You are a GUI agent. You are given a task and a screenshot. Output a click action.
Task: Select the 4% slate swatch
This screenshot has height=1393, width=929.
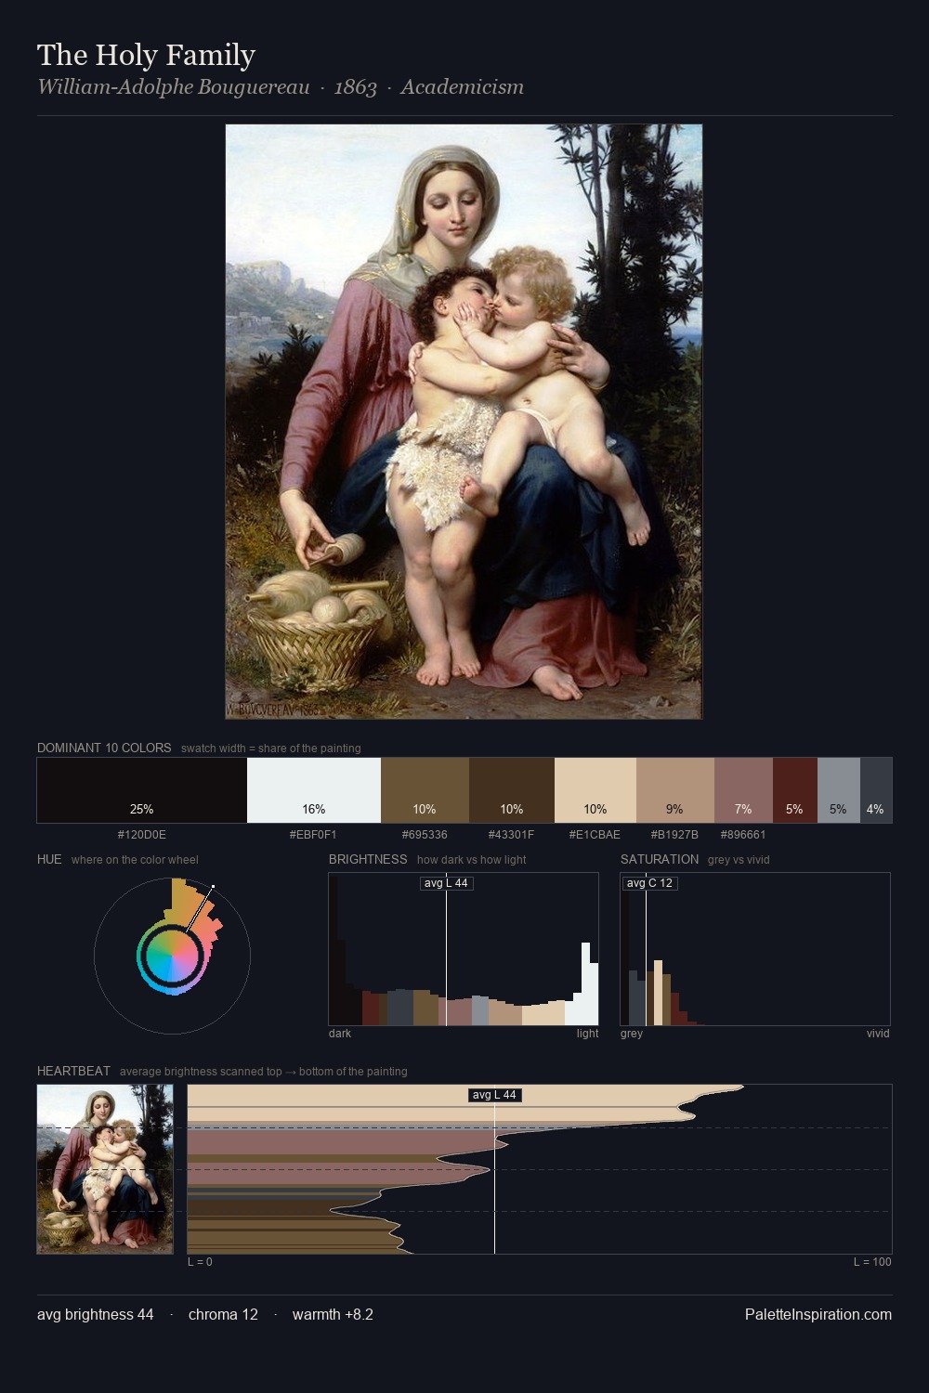876,790
